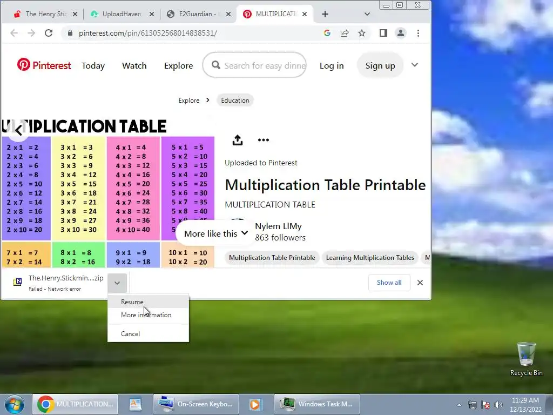Open the Windows Start orb
Viewport: 553px width, 415px height.
(14, 404)
